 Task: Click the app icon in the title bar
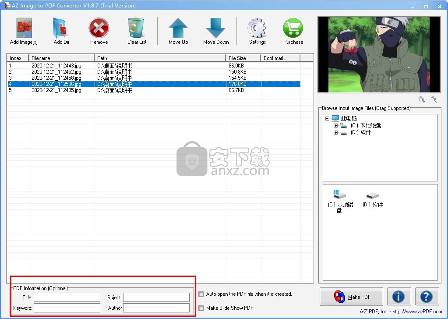click(x=7, y=5)
